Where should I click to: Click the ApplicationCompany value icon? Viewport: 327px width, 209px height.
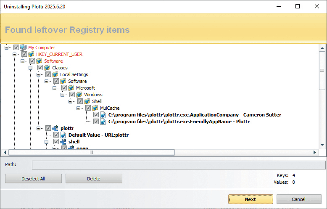click(103, 115)
